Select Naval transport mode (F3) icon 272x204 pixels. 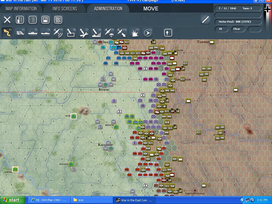click(33, 32)
